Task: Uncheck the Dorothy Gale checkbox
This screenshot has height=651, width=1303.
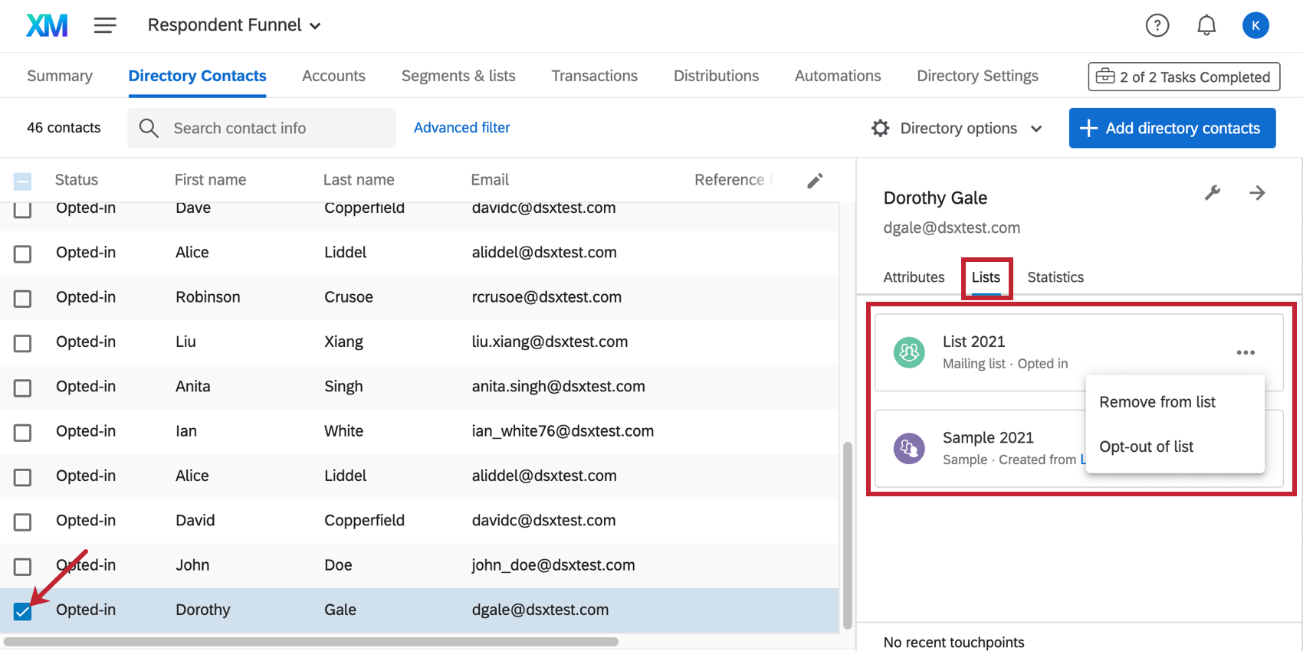Action: pos(23,610)
